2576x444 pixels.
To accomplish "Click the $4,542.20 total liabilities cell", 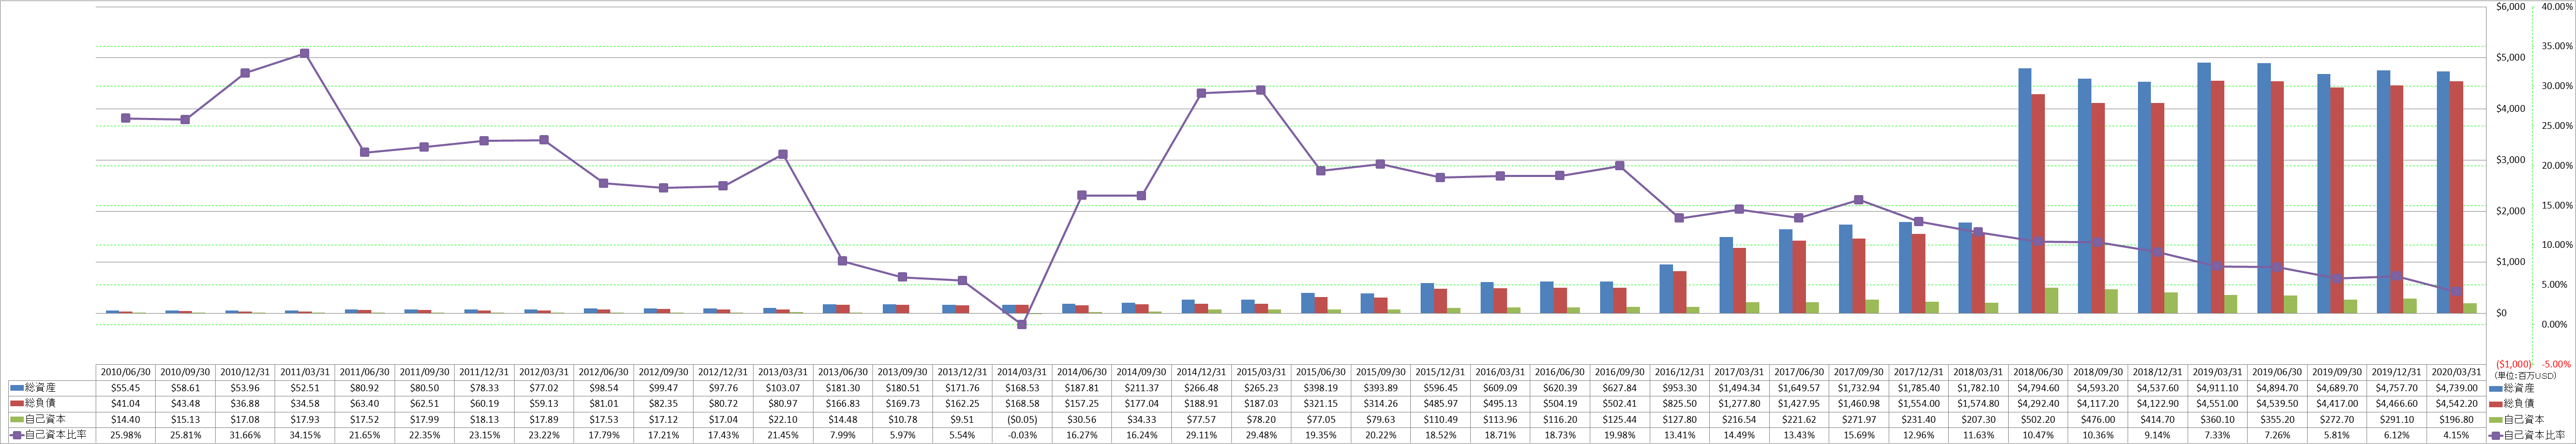I will 2455,403.
